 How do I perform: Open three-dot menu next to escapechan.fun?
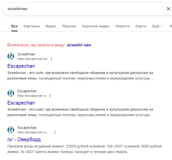[x=51, y=59]
